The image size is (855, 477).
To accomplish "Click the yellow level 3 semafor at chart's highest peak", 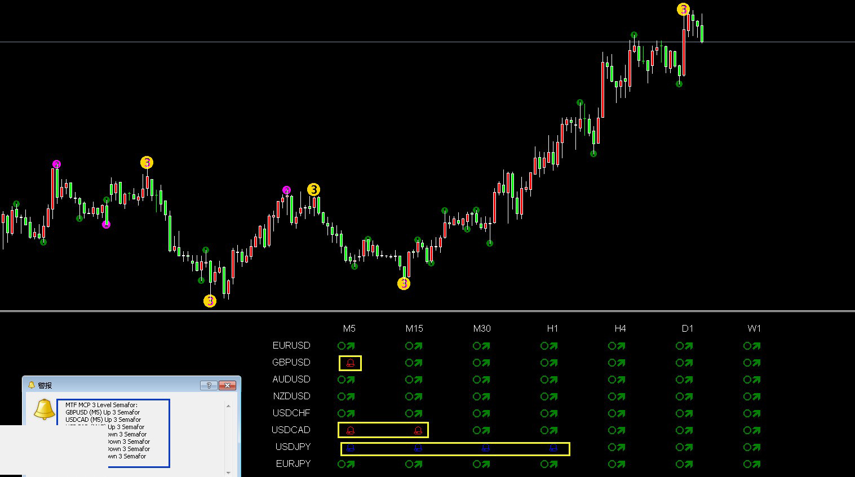I will (x=683, y=10).
